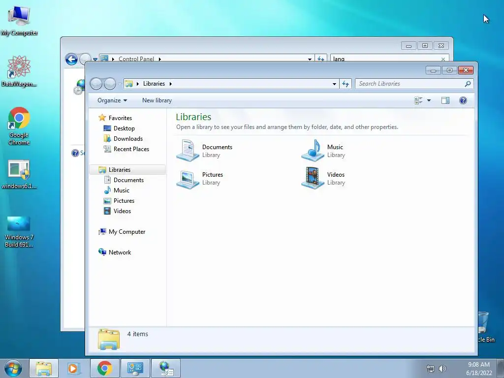Open address dropdown in Control Panel window

[310, 59]
